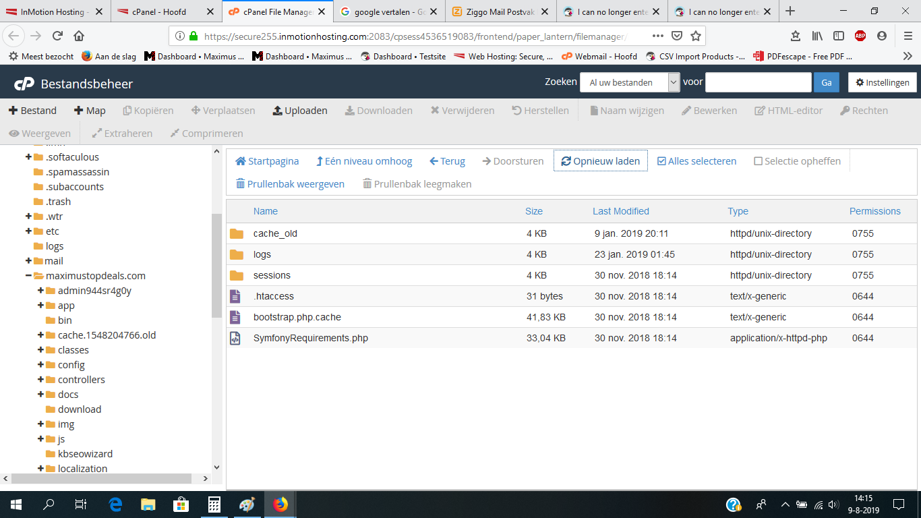Click the Verplaatsen move button
This screenshot has width=921, height=518.
pos(223,111)
